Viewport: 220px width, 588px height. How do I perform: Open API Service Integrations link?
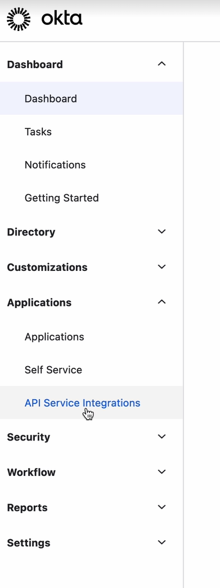(92, 403)
